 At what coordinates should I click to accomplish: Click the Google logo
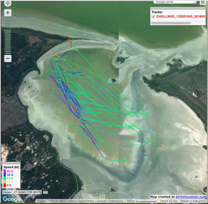click(x=12, y=199)
